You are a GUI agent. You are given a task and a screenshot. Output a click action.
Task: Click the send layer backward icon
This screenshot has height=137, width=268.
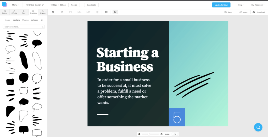(80, 12)
